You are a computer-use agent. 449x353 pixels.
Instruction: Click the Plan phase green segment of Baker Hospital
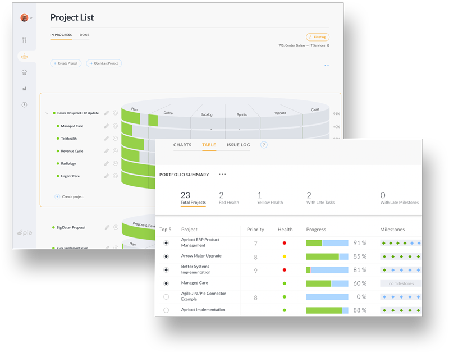point(131,117)
